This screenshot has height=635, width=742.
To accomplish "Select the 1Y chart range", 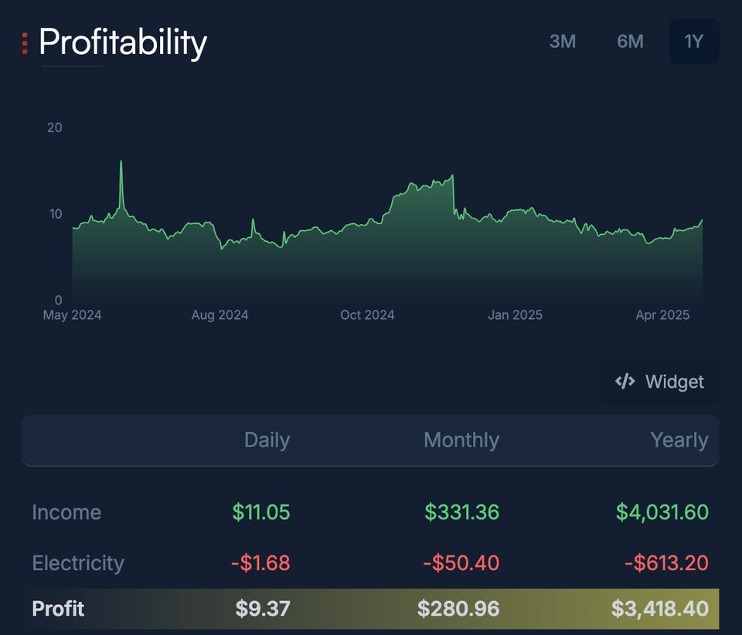I will (694, 42).
